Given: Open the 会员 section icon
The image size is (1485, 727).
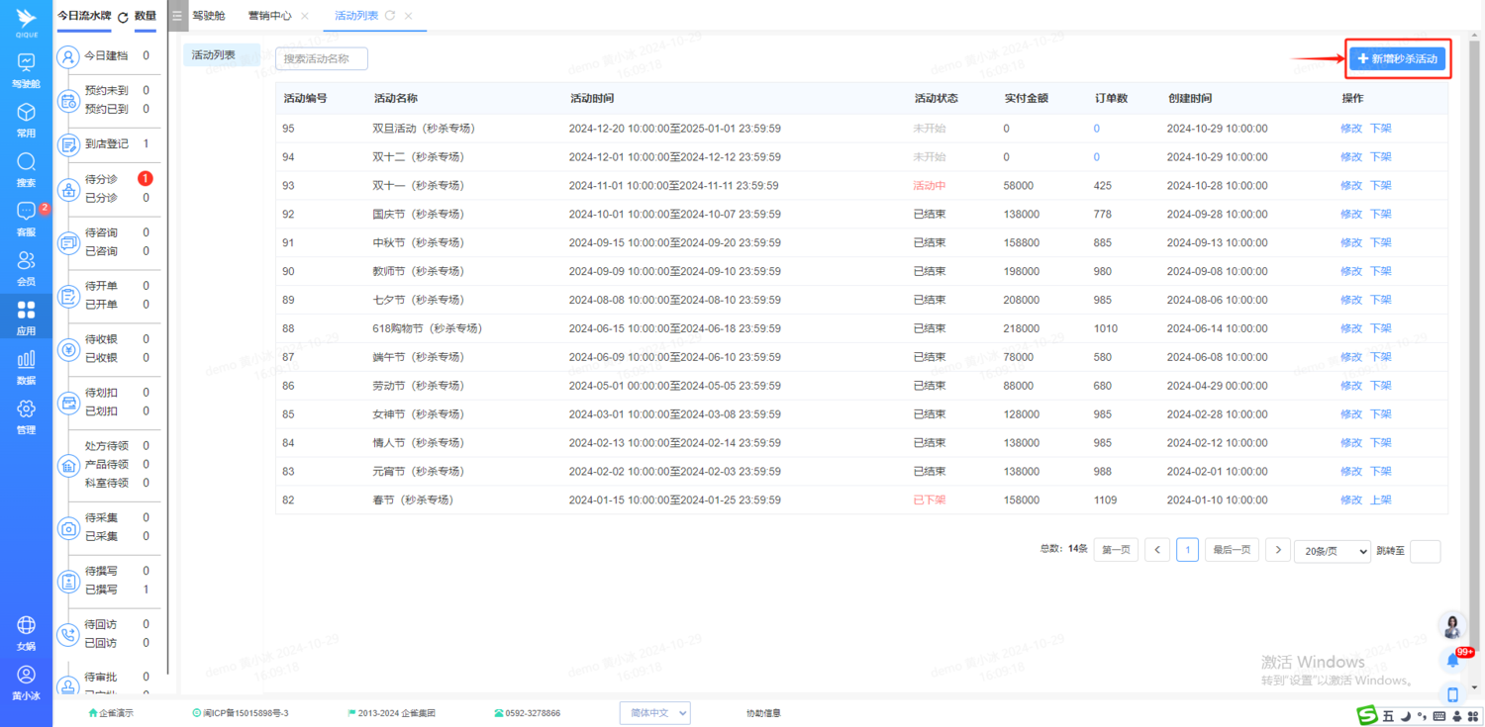Looking at the screenshot, I should (26, 263).
